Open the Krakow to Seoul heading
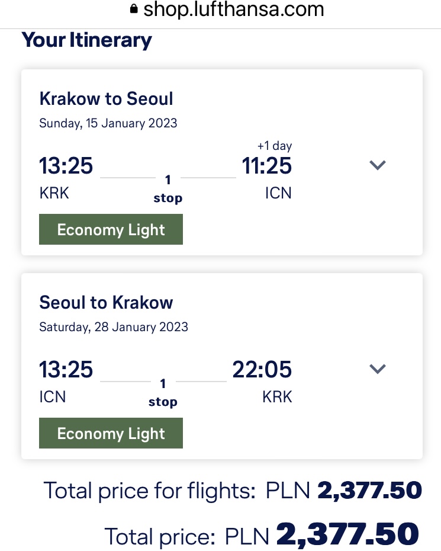Image resolution: width=441 pixels, height=551 pixels. tap(106, 98)
